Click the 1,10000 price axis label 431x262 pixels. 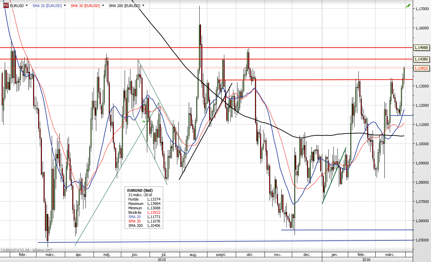422,144
